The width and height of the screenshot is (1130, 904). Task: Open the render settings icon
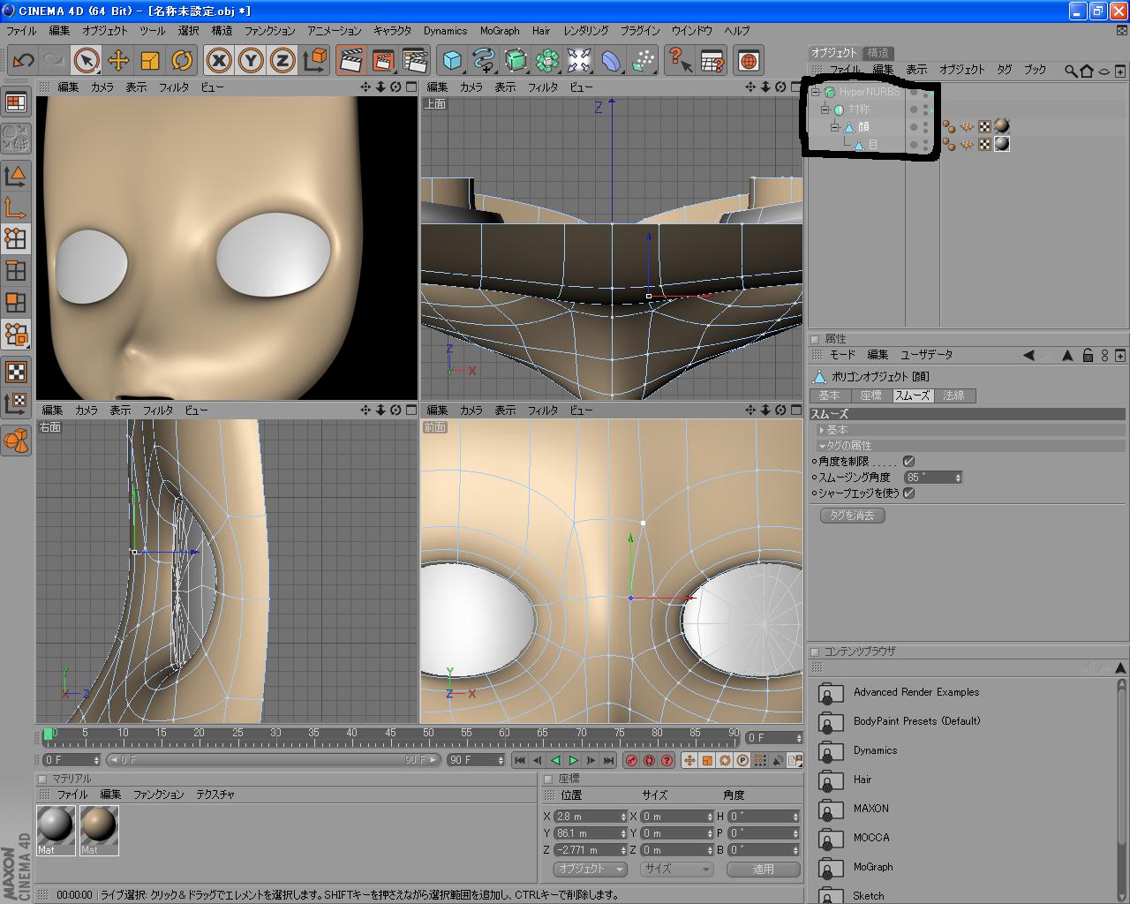(x=415, y=60)
